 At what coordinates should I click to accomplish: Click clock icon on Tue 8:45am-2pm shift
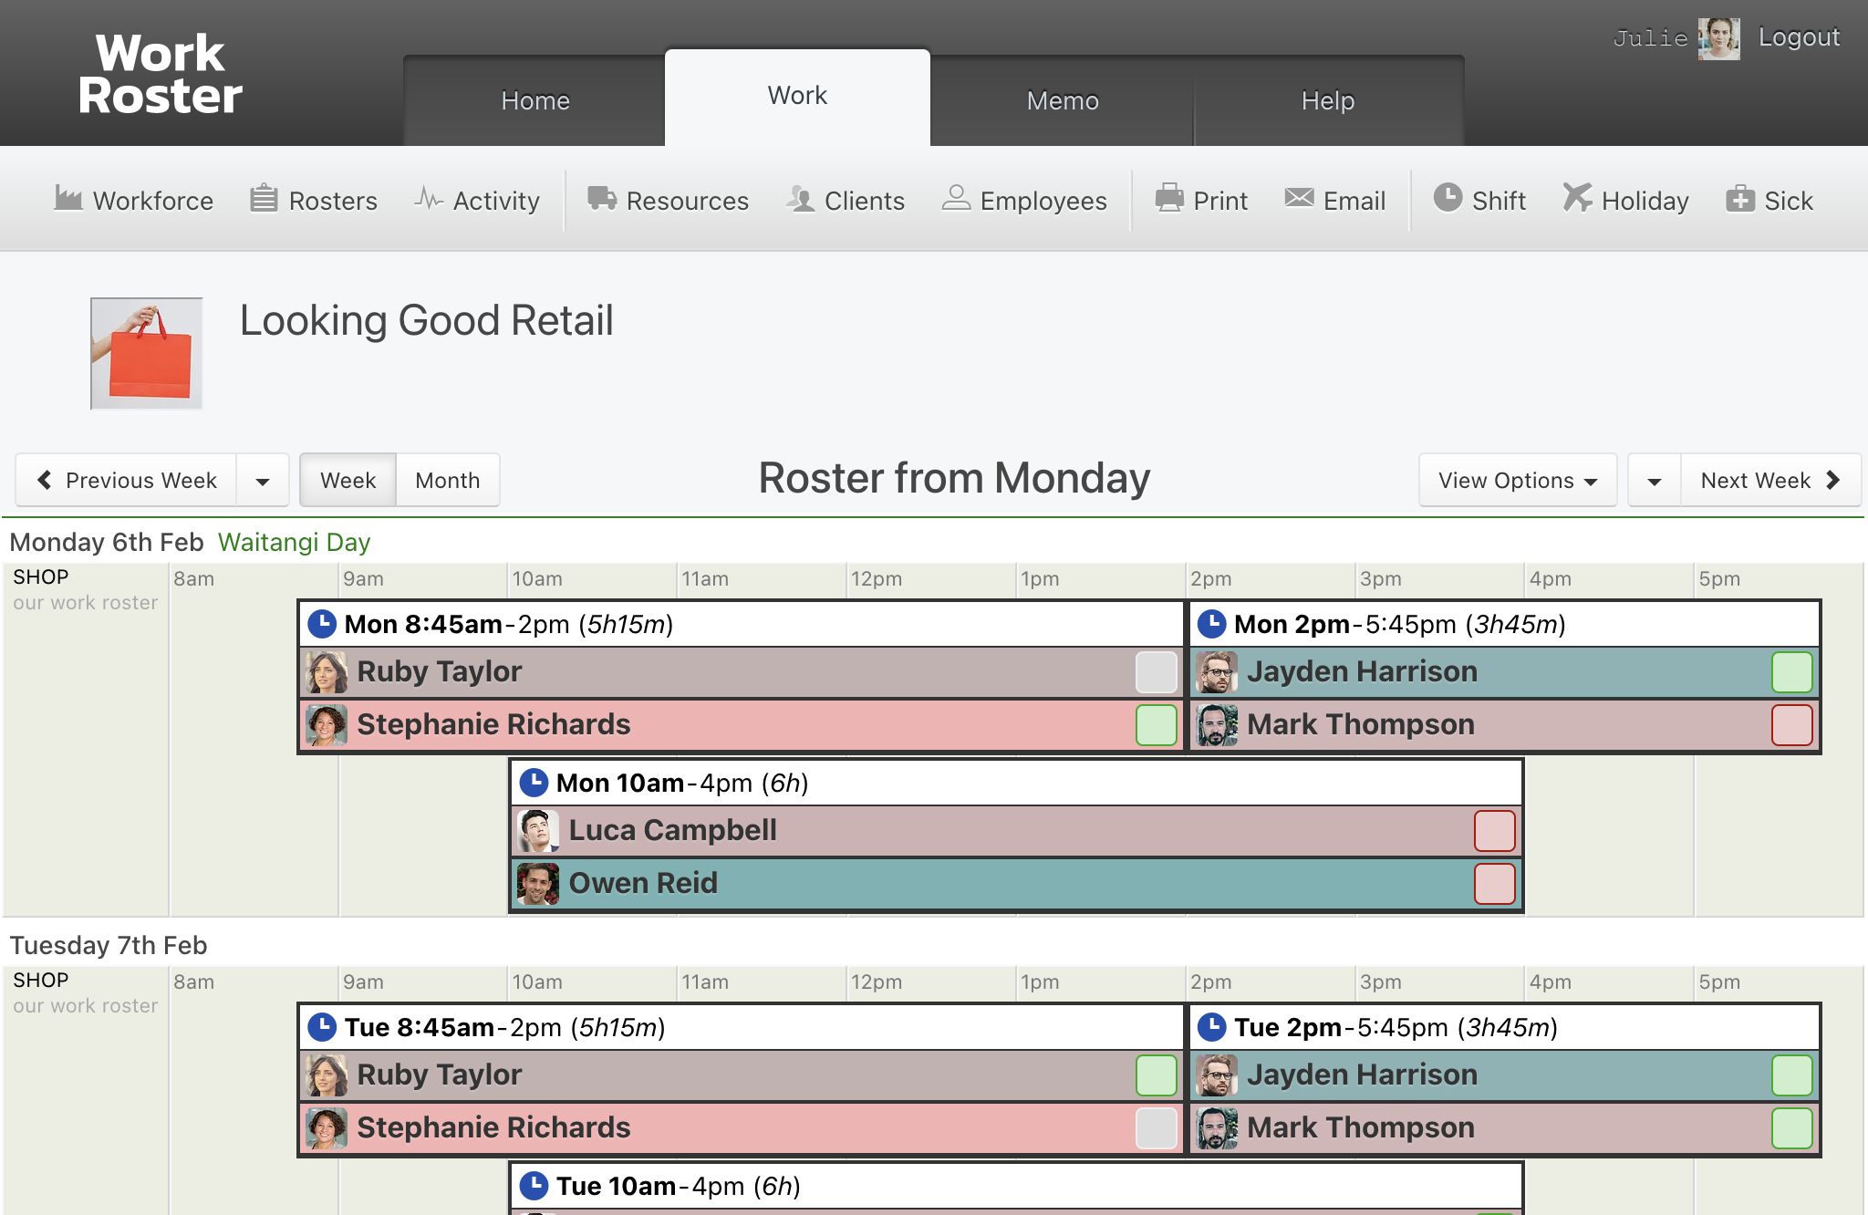pyautogui.click(x=322, y=1027)
